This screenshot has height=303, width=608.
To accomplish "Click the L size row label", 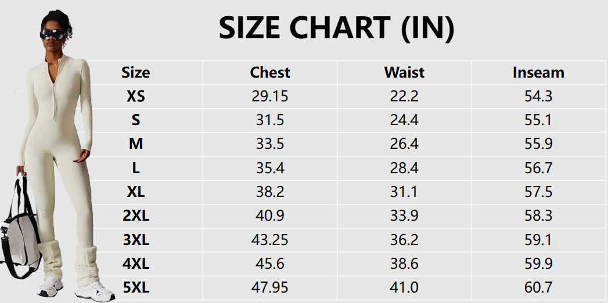I will [135, 169].
